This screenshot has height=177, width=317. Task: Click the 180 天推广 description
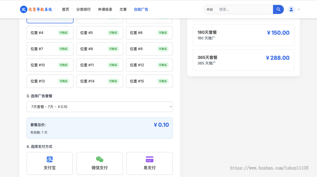click(206, 38)
